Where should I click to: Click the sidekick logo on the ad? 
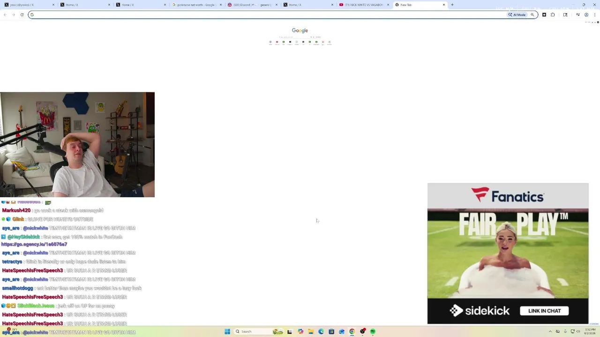tap(479, 310)
